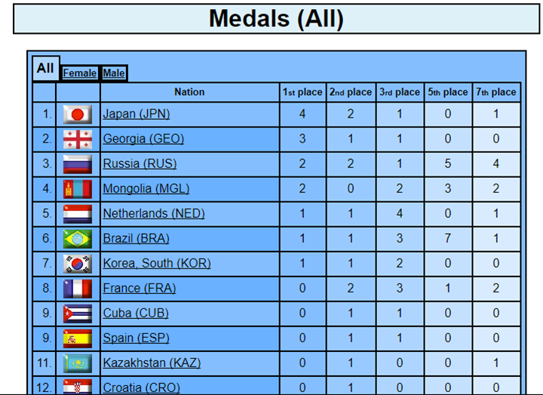543x395 pixels.
Task: Switch to the Female medals tab
Action: click(x=80, y=73)
